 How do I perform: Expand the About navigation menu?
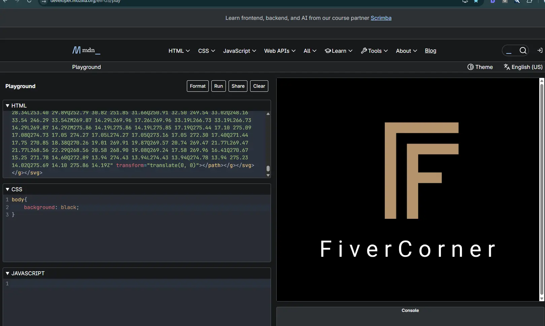(406, 51)
